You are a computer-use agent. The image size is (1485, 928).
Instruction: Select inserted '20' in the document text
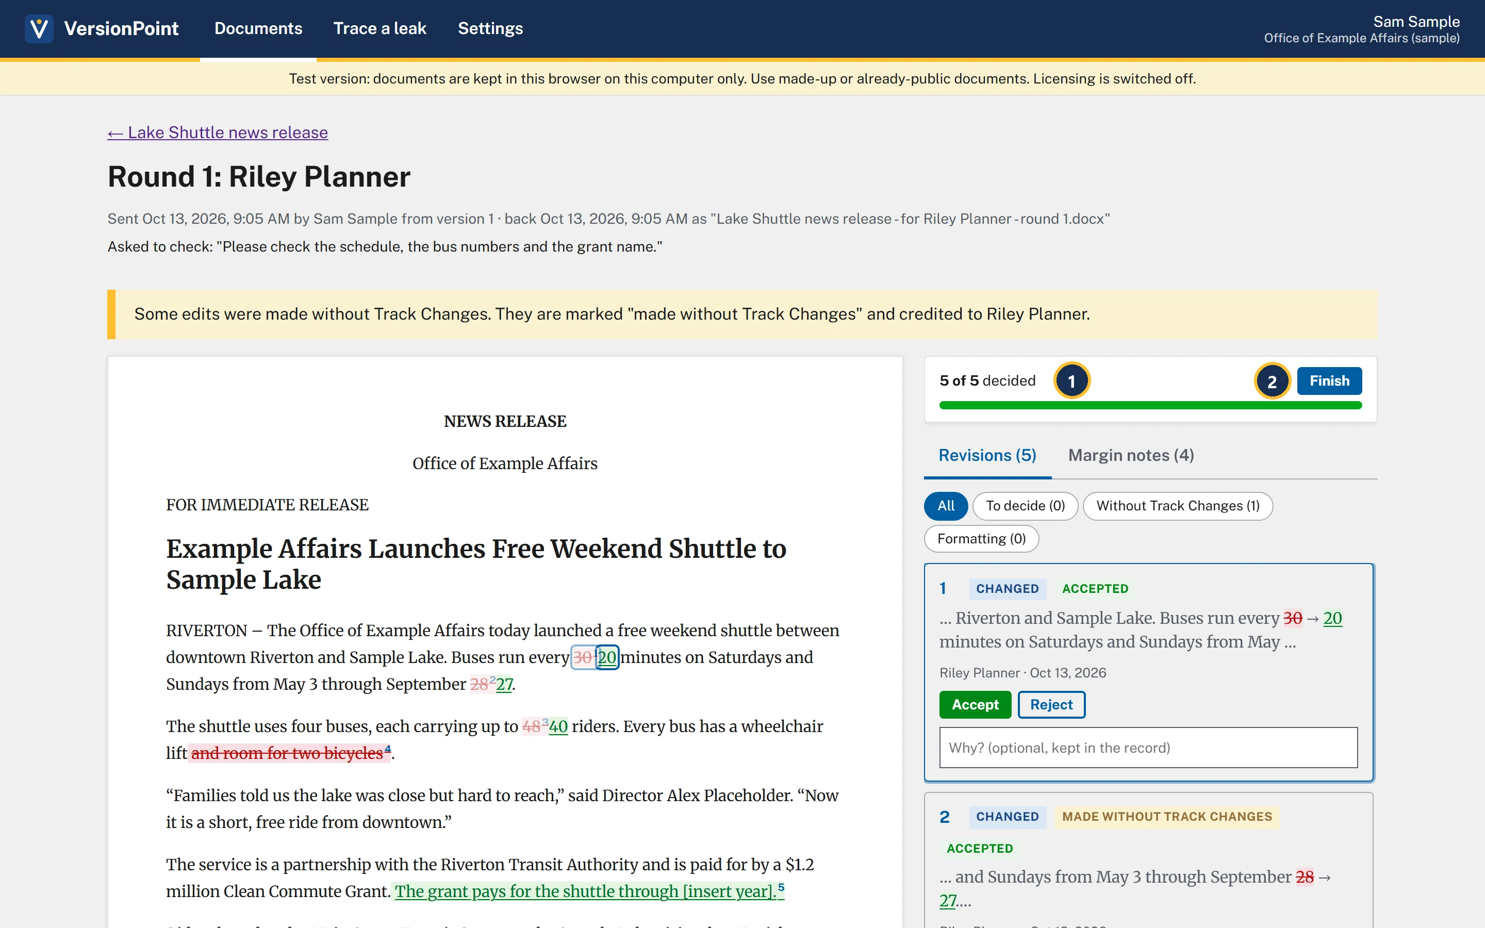click(607, 657)
